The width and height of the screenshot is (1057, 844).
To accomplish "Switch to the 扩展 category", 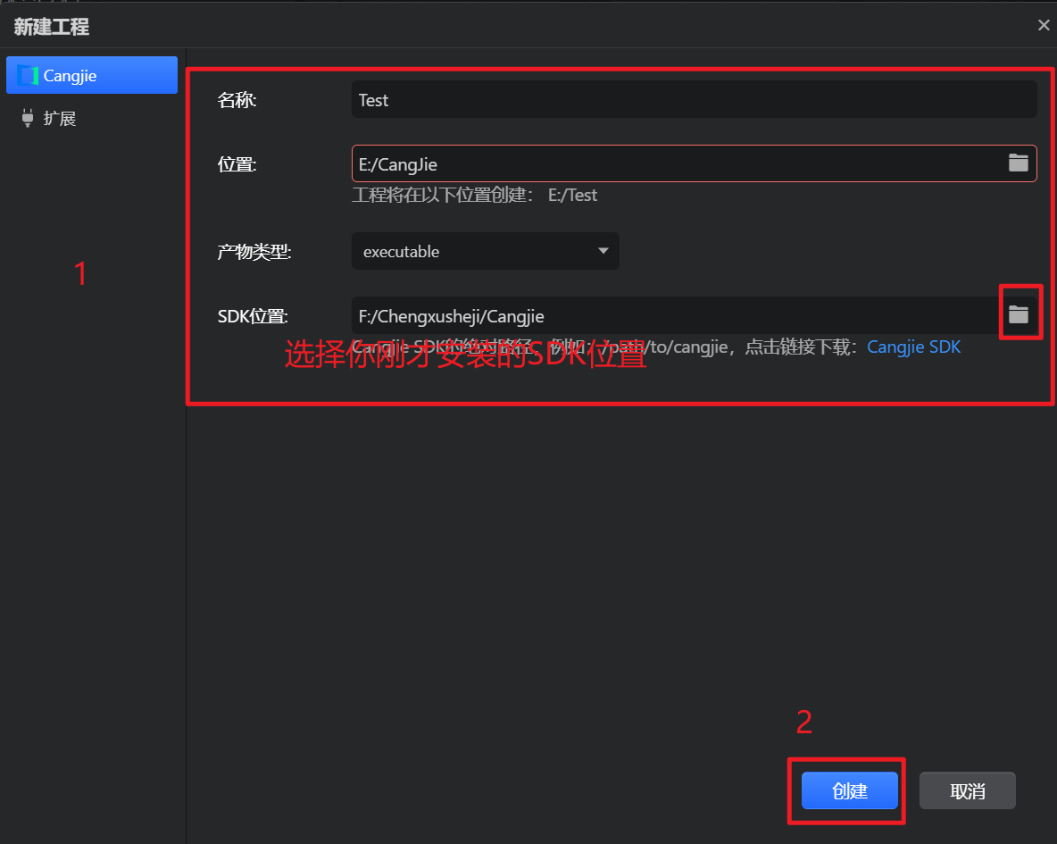I will pos(60,118).
